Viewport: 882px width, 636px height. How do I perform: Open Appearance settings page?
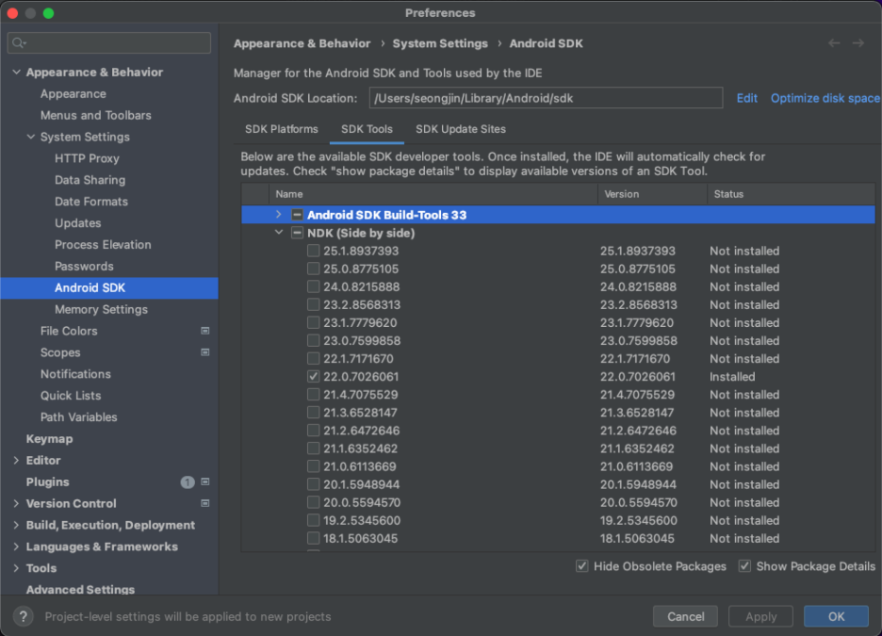click(x=73, y=94)
